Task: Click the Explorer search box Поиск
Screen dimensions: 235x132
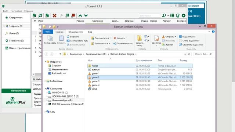Action: (203, 54)
